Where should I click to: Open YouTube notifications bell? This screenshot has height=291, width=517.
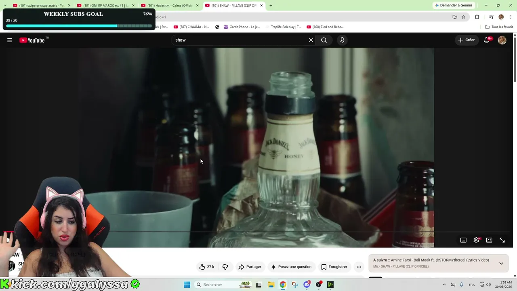(x=487, y=40)
